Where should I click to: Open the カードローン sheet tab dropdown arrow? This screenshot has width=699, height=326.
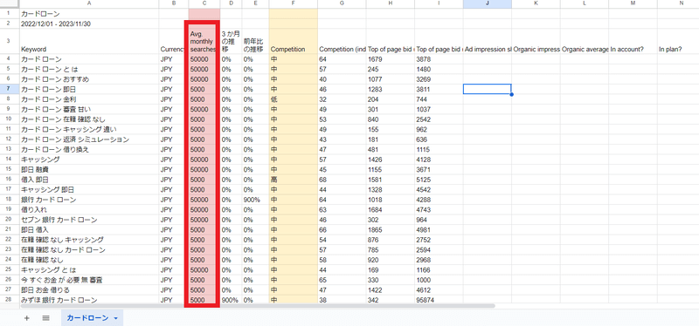point(116,318)
